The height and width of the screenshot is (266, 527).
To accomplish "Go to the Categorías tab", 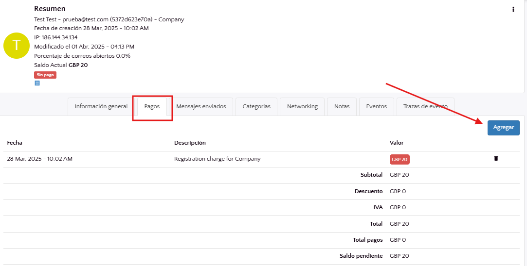I will pos(256,106).
